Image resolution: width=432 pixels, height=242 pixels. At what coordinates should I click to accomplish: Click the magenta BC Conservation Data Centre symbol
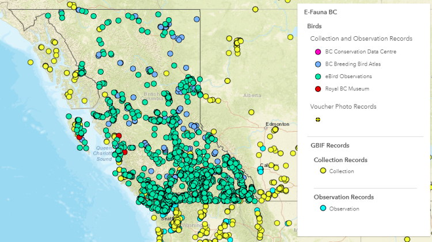coord(317,52)
